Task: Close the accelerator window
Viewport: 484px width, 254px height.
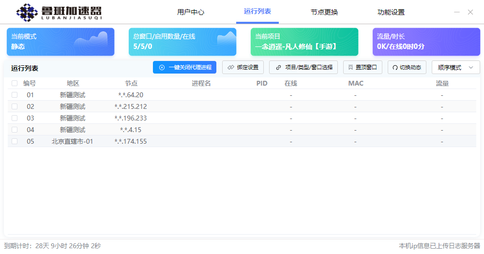Action: [470, 12]
